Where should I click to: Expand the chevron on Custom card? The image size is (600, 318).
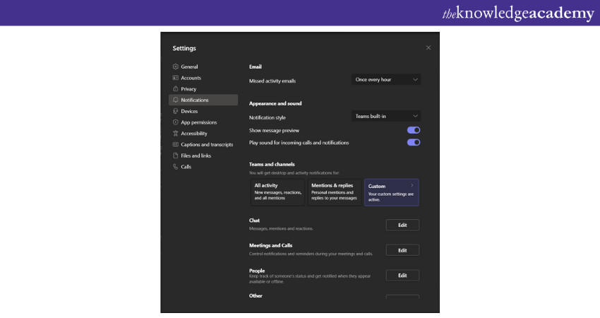(x=412, y=185)
